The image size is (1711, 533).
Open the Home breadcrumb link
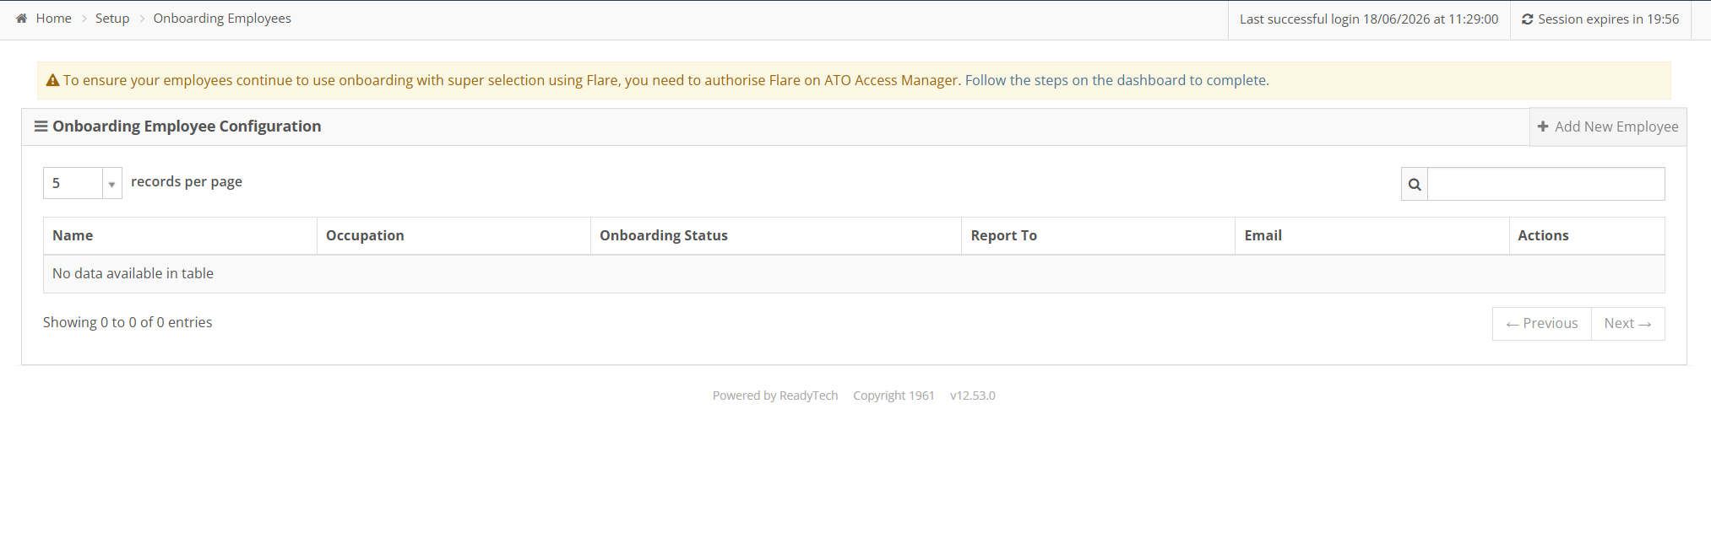click(53, 19)
